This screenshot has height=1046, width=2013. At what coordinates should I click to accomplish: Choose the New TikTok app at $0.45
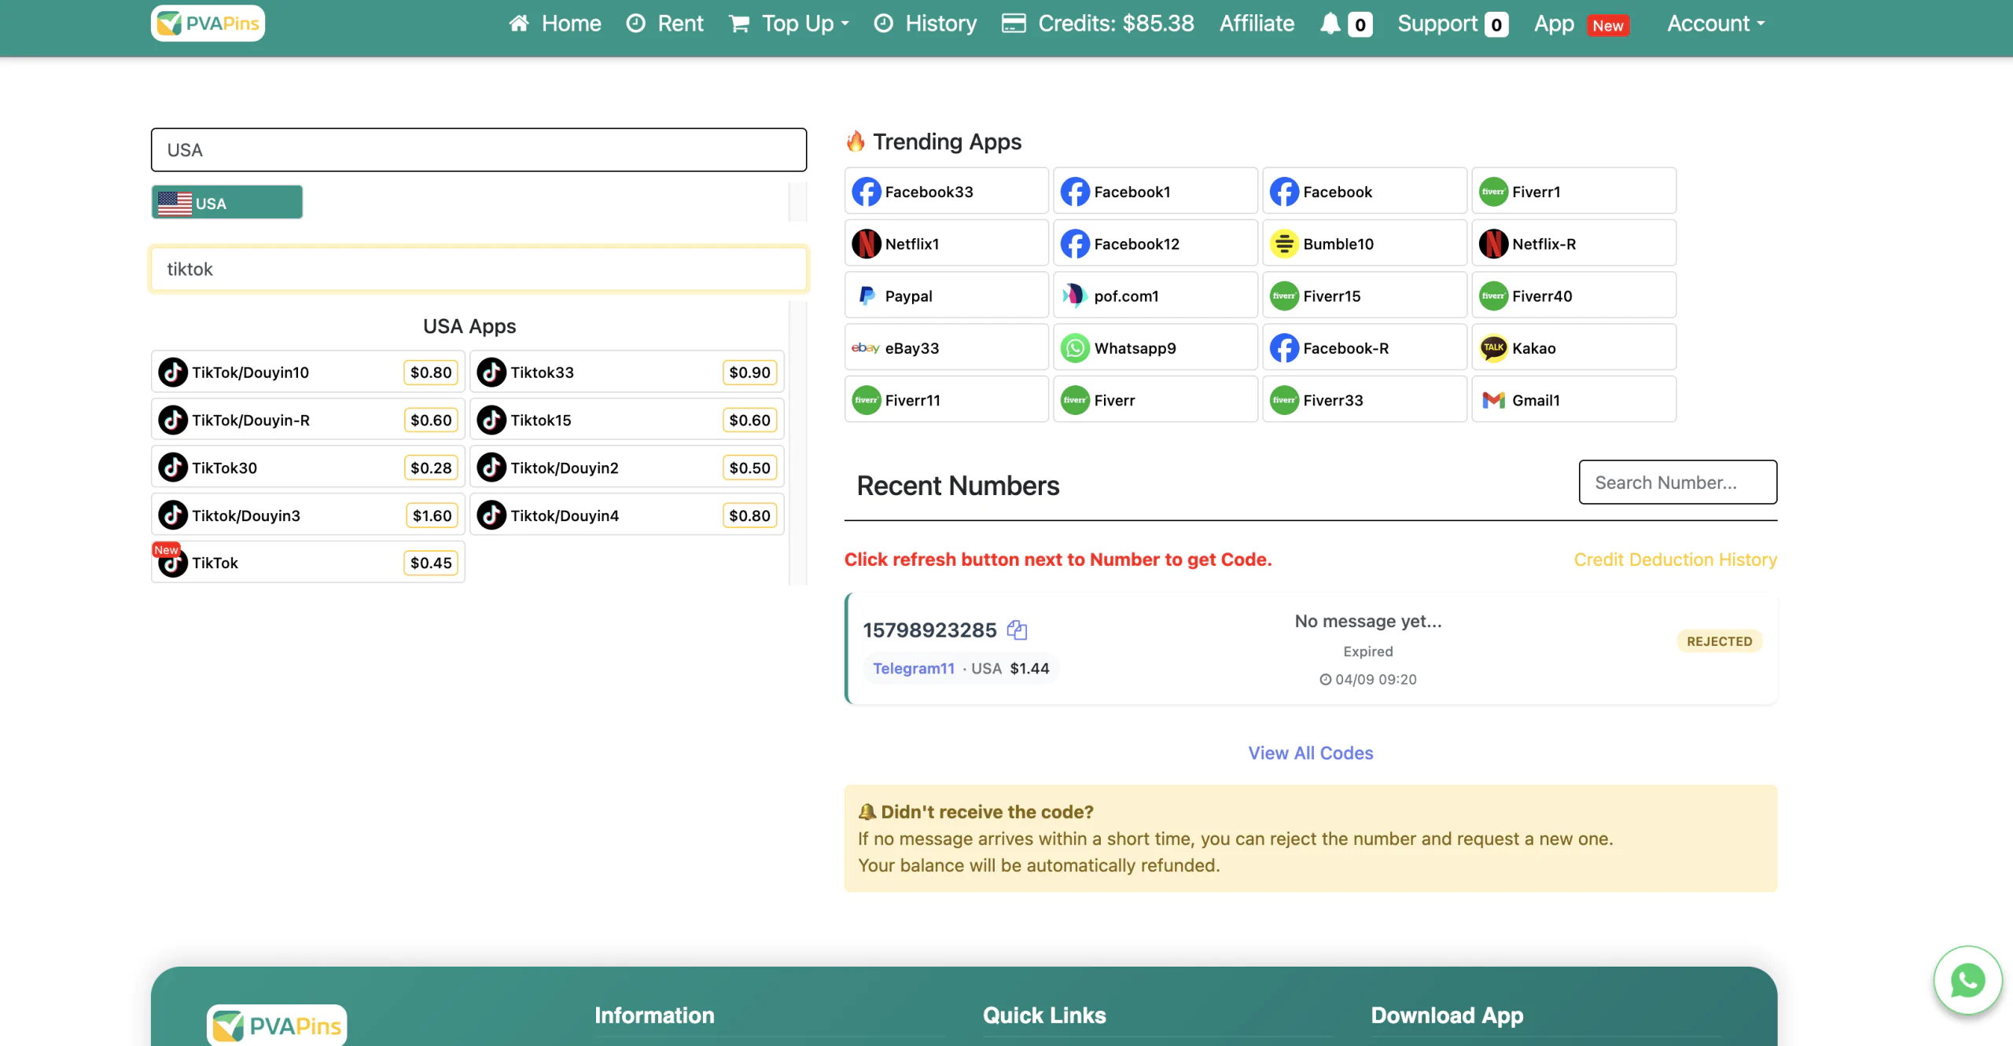308,563
